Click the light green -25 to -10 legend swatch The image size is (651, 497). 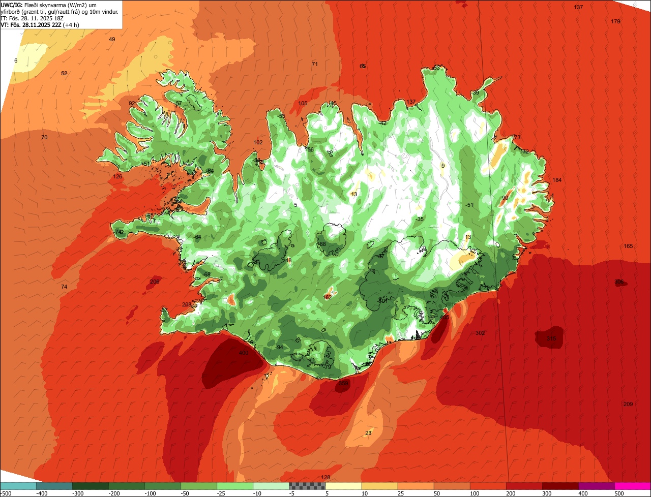coord(235,486)
